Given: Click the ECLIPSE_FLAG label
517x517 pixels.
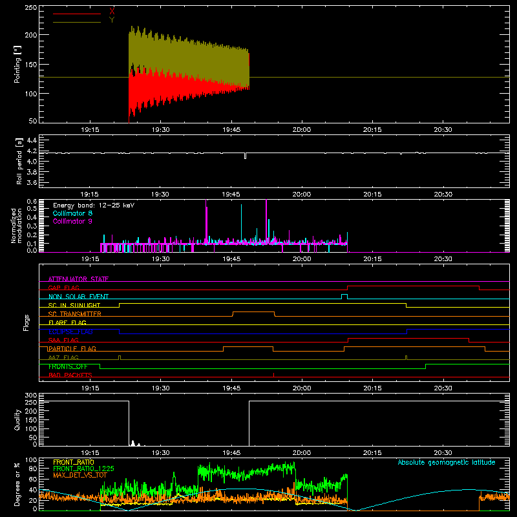Looking at the screenshot, I should click(70, 332).
